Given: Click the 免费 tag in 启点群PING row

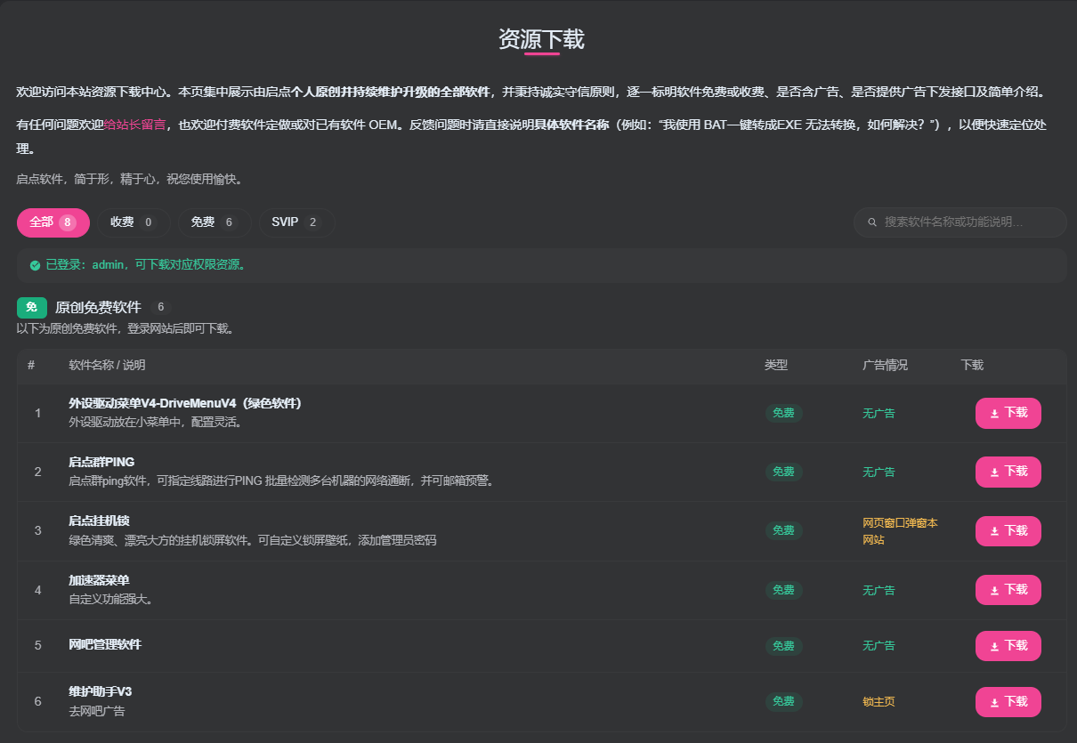Looking at the screenshot, I should coord(784,472).
